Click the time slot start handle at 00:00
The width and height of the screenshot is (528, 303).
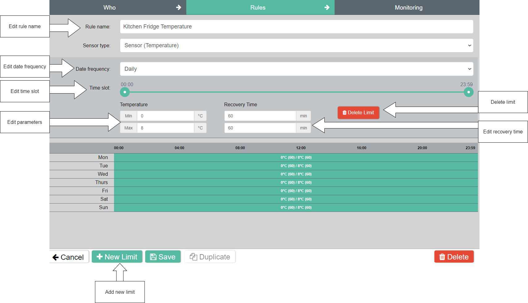click(x=125, y=92)
